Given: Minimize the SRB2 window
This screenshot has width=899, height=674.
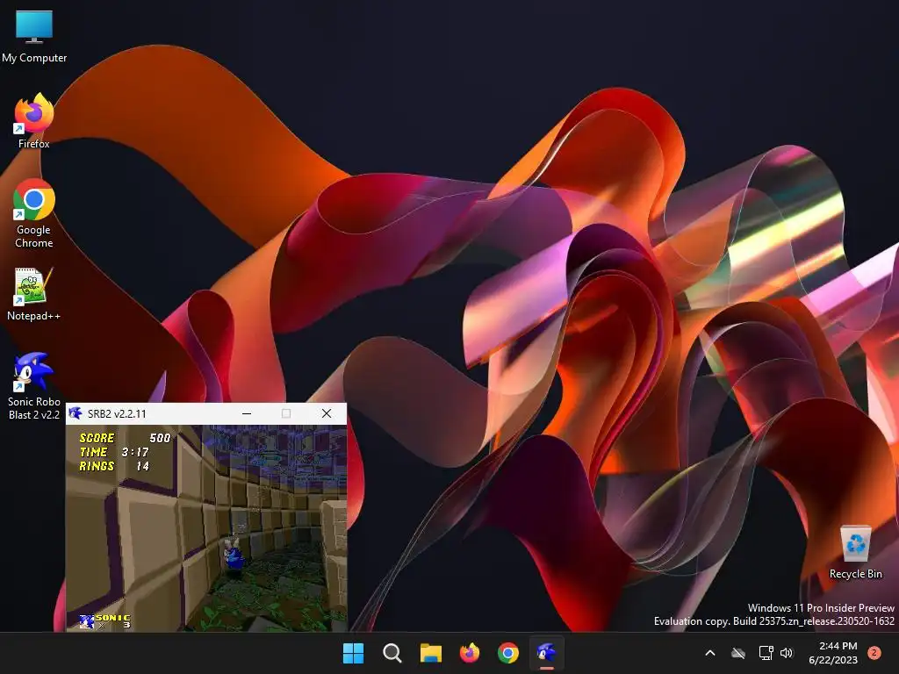Looking at the screenshot, I should [247, 413].
